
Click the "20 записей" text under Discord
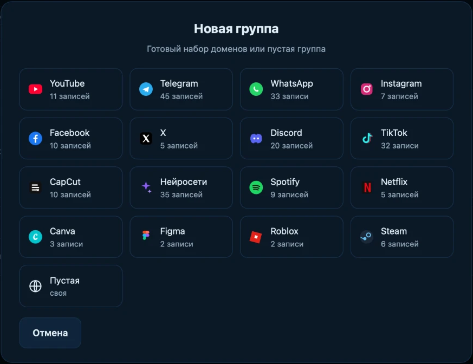pos(291,146)
